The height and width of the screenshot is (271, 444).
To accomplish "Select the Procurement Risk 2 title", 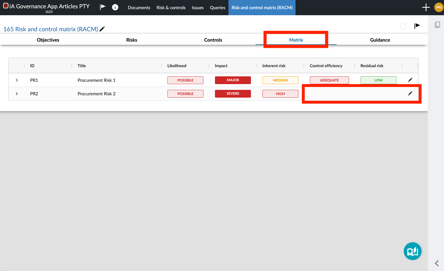I will (x=96, y=94).
